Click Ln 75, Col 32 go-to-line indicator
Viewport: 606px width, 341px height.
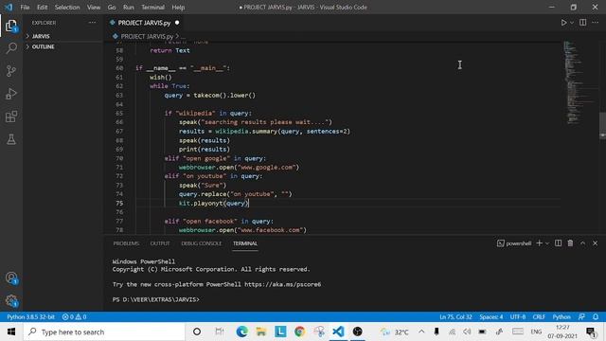(455, 316)
